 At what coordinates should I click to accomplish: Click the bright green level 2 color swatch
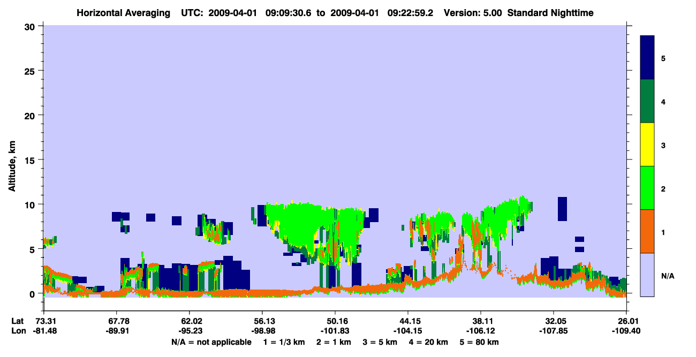coord(647,188)
